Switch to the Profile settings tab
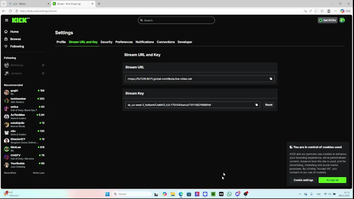This screenshot has height=199, width=354. tap(61, 42)
